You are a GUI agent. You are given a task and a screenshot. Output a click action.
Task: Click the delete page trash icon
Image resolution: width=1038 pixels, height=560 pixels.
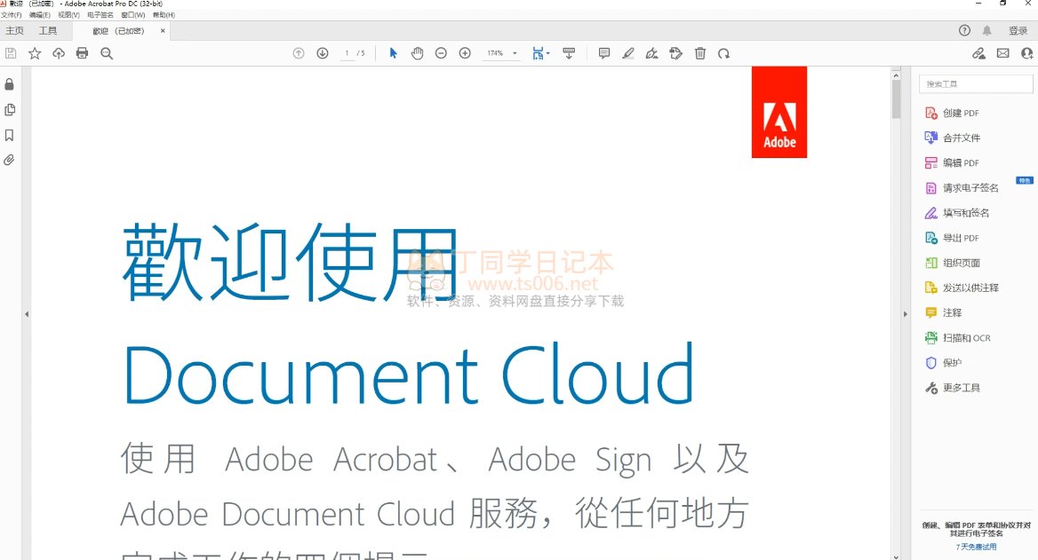pyautogui.click(x=700, y=53)
